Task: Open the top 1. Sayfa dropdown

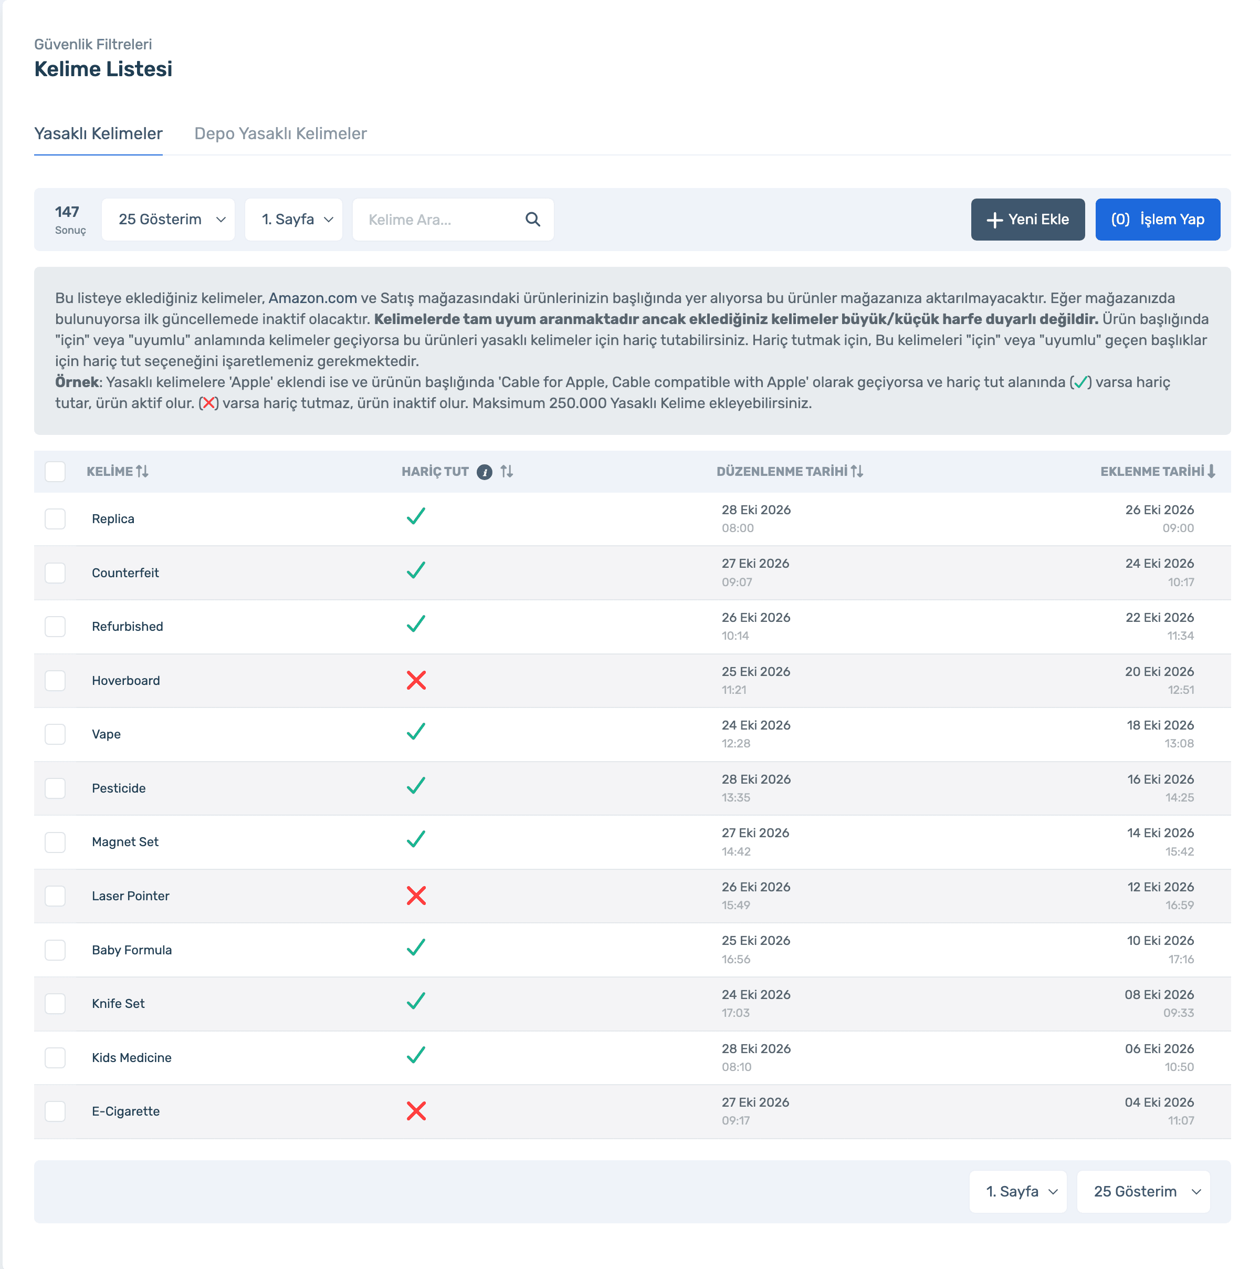Action: click(x=293, y=220)
